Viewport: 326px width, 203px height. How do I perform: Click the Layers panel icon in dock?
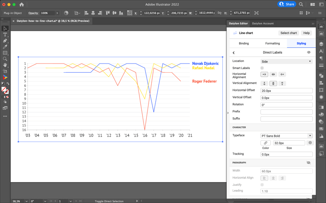pyautogui.click(x=321, y=44)
